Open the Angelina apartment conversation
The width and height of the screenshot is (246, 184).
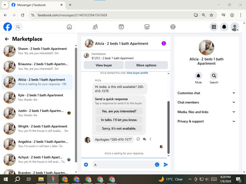point(37,144)
